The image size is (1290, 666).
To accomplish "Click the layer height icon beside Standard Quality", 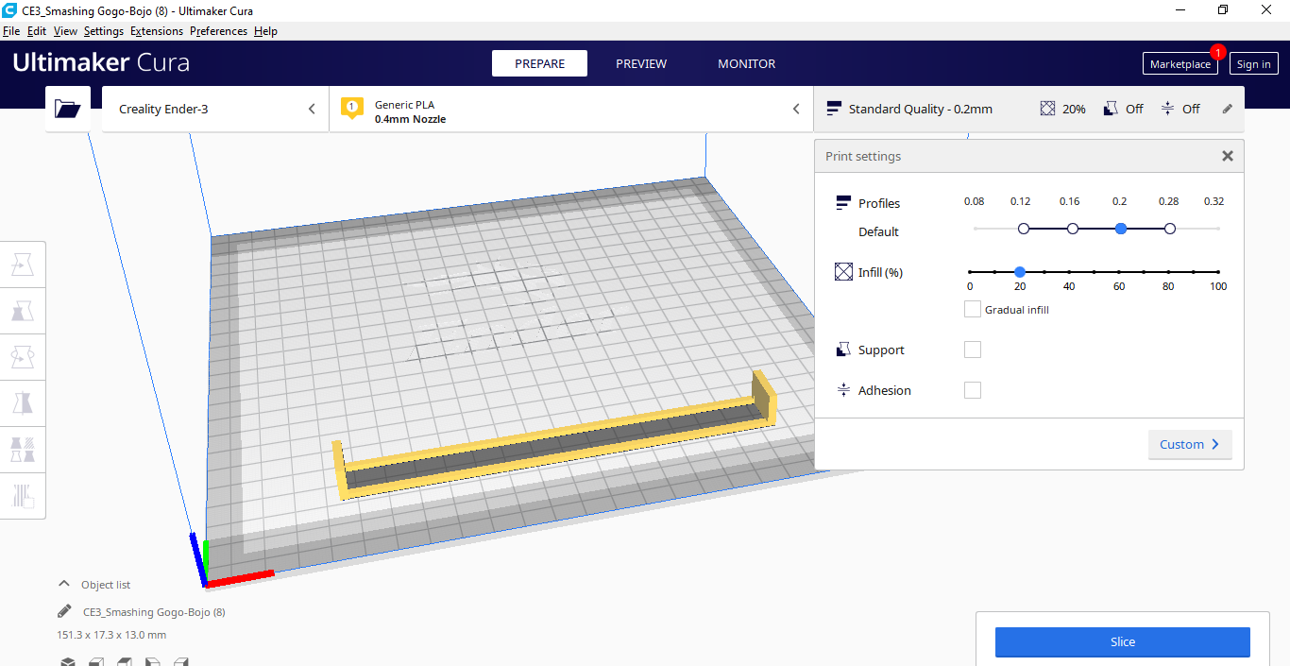I will click(x=834, y=109).
